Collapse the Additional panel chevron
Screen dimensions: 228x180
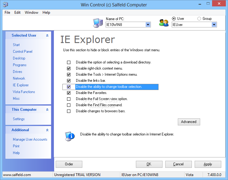click(x=47, y=130)
